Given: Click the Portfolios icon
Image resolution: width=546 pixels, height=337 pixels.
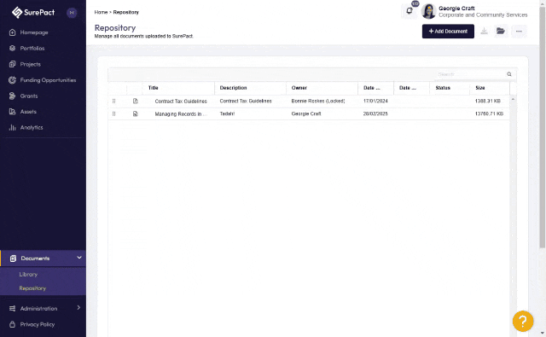Looking at the screenshot, I should click(x=13, y=49).
